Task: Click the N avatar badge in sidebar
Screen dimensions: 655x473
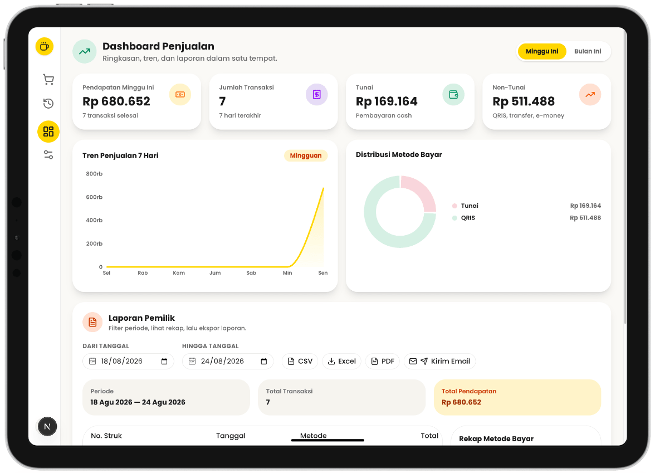Action: pos(47,426)
